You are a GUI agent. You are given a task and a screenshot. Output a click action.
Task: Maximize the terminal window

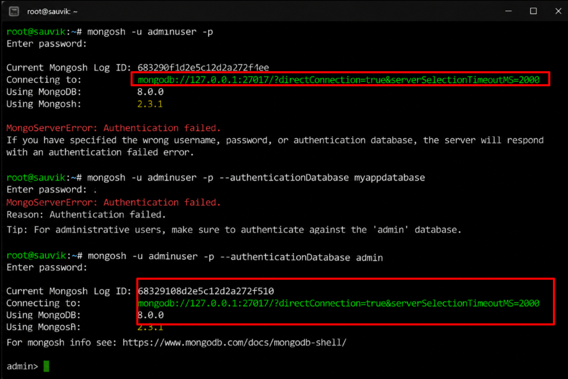click(x=533, y=11)
